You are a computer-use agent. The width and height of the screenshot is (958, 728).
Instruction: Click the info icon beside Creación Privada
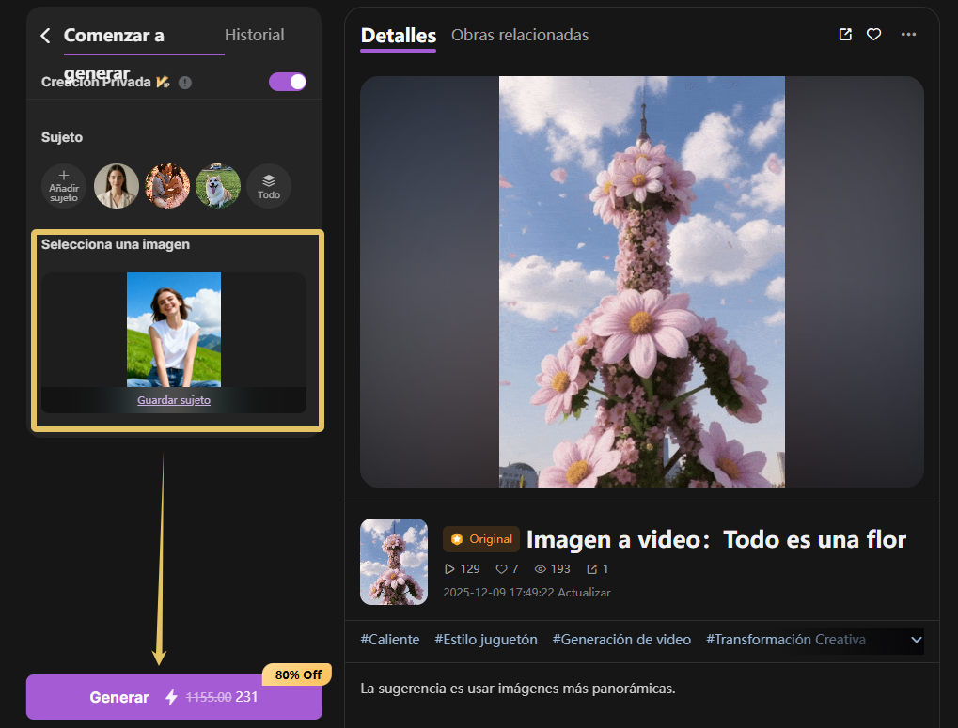(x=185, y=82)
